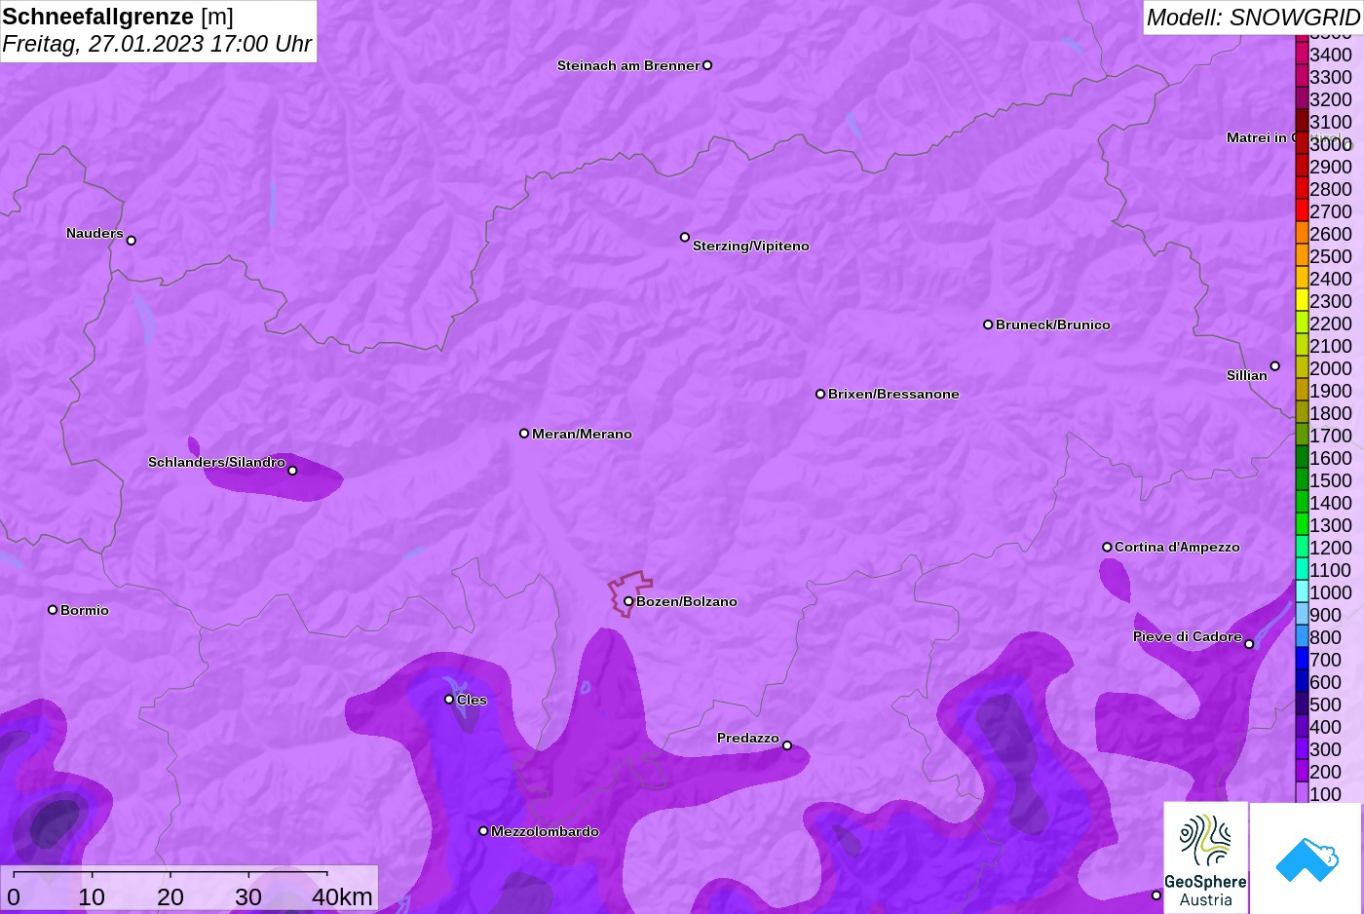The image size is (1364, 914).
Task: Click the cyan 1000 legend swatch
Action: coord(1302,591)
